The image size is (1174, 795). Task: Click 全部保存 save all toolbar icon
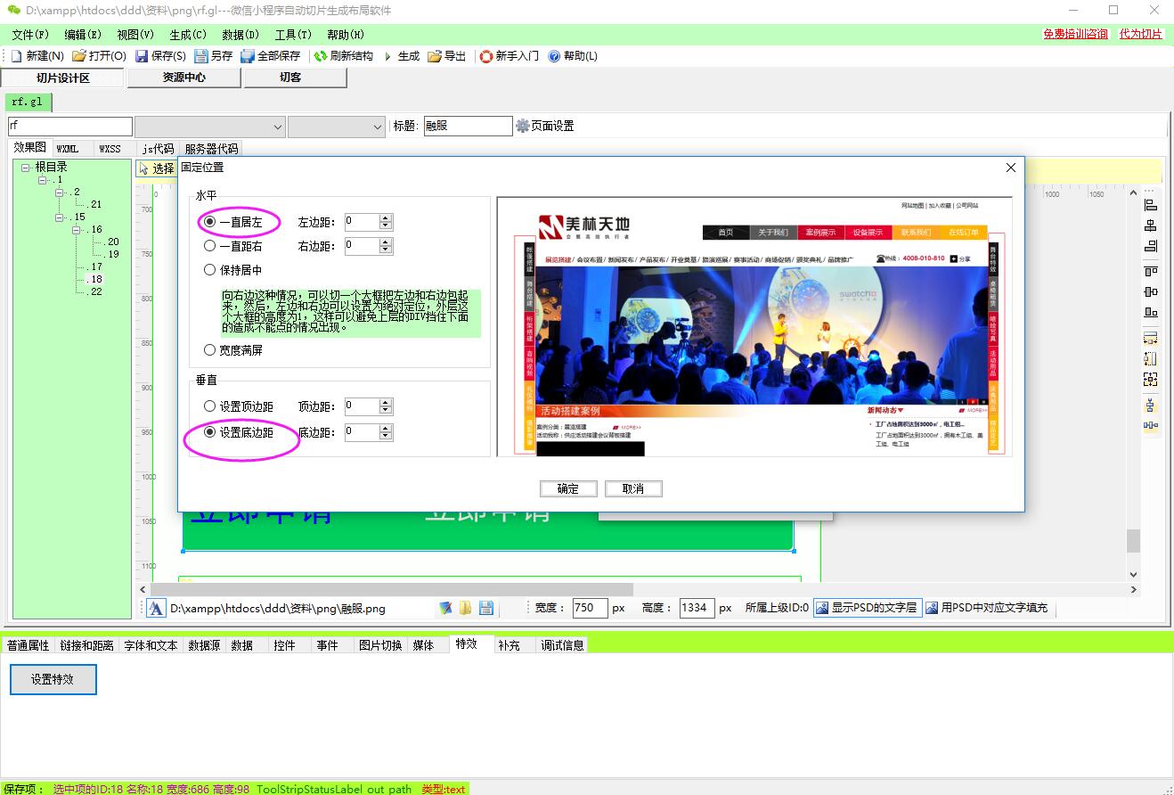click(248, 56)
